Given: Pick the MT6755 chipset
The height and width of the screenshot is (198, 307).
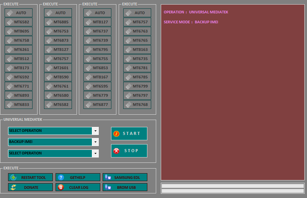Looking at the screenshot, I should click(97, 58).
